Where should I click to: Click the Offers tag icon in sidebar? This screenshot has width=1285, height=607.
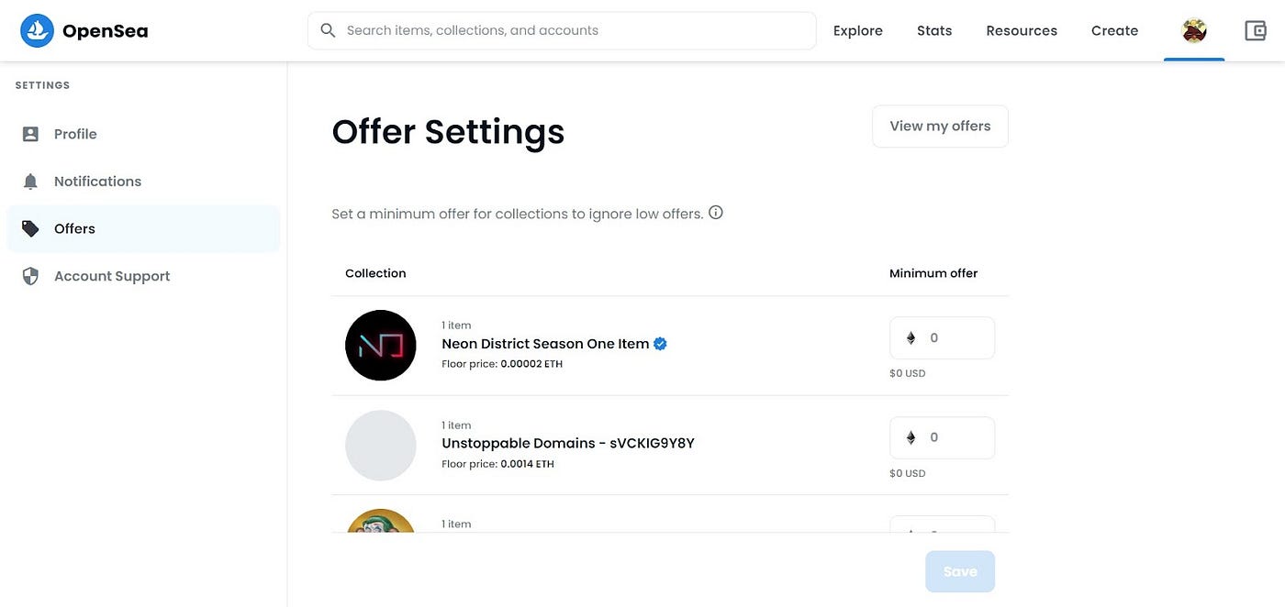pyautogui.click(x=30, y=228)
